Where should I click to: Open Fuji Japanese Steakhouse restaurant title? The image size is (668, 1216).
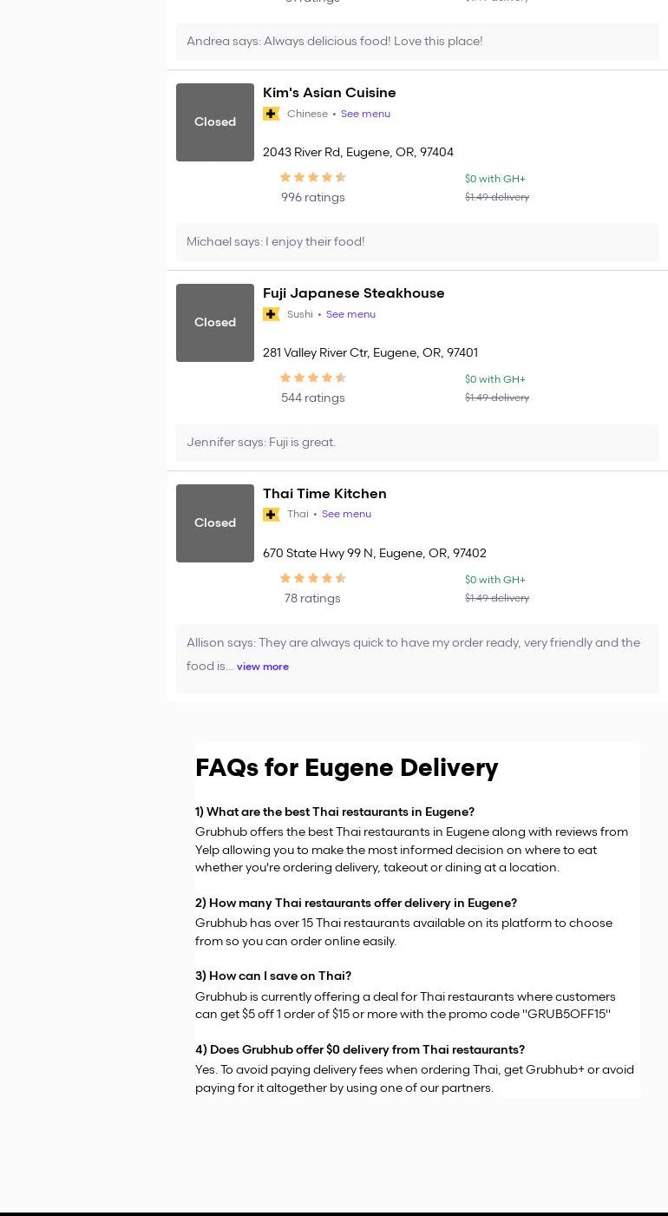(353, 293)
